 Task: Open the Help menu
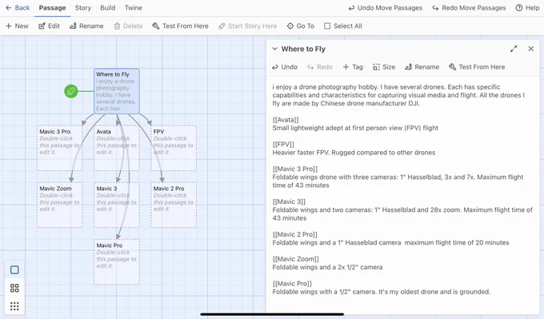coord(527,8)
